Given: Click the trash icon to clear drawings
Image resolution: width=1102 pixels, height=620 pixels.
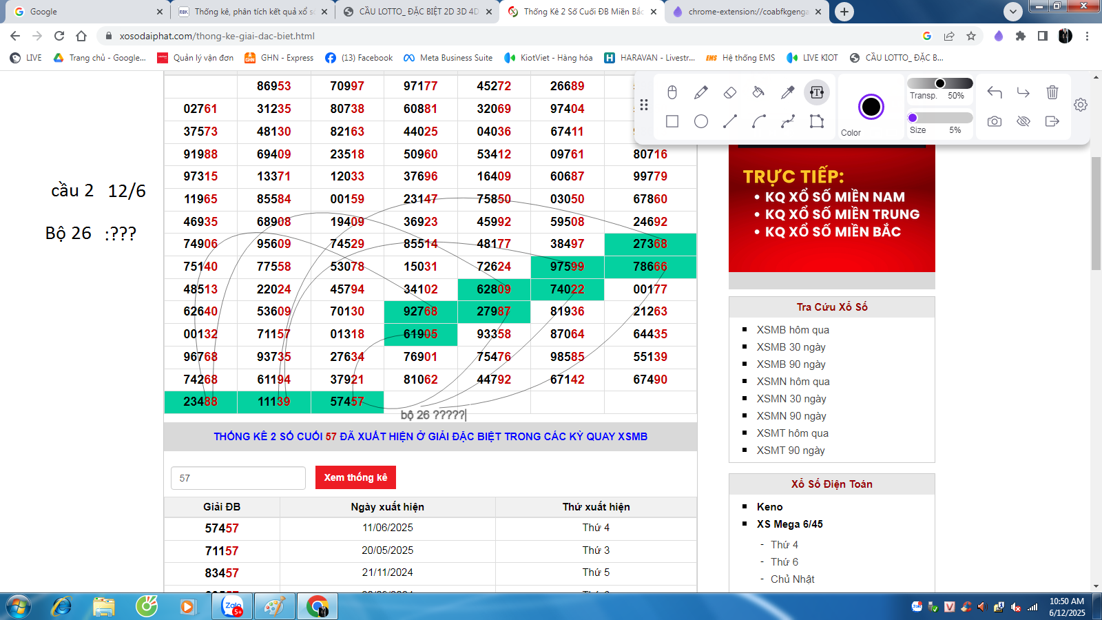Looking at the screenshot, I should (x=1052, y=92).
